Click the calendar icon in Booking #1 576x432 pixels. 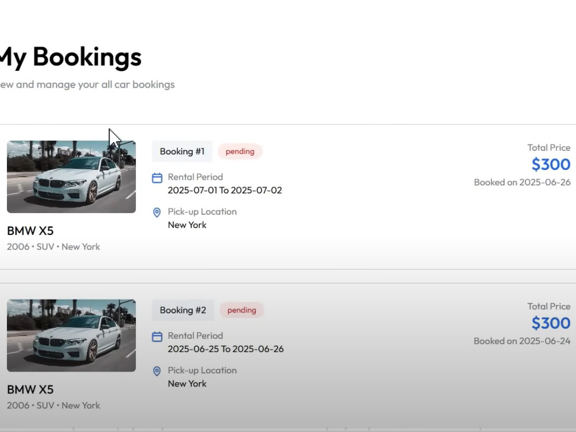(157, 178)
